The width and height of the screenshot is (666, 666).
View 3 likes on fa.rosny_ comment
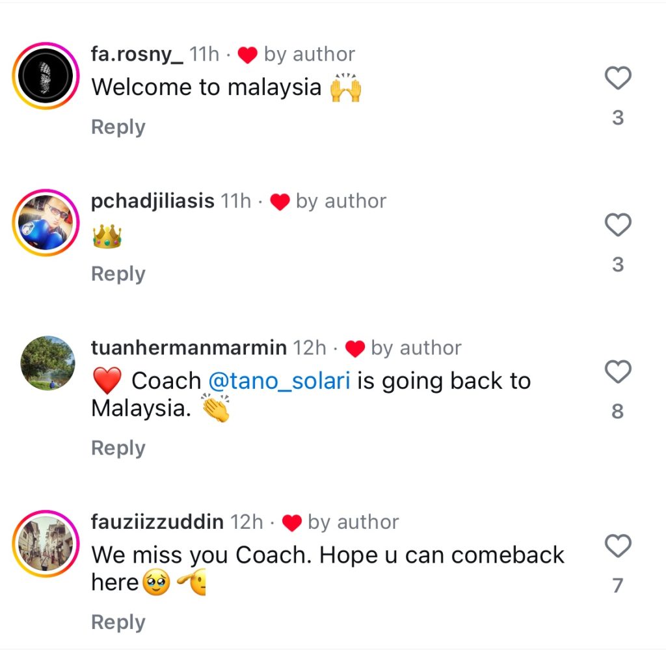pos(618,118)
